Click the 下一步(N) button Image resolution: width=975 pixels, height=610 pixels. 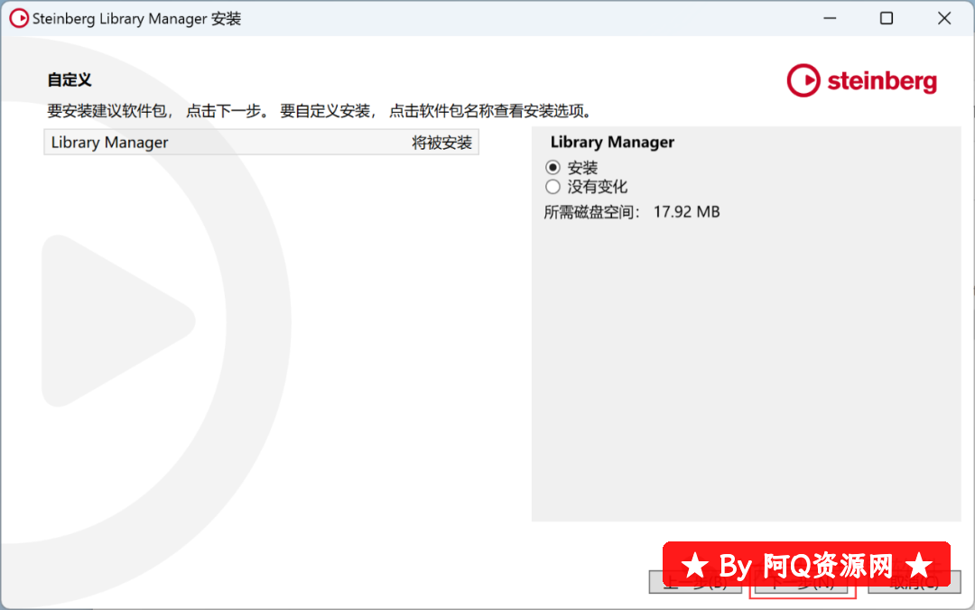tap(803, 583)
